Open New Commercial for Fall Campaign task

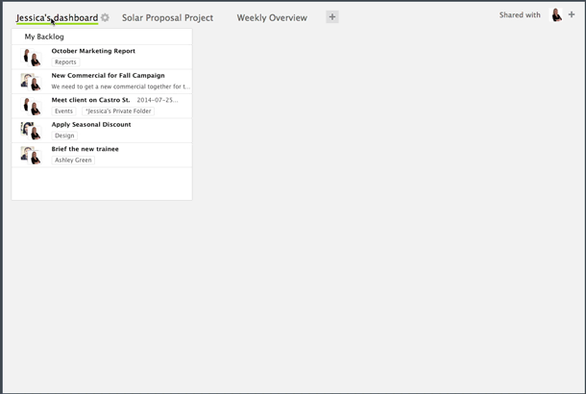[x=108, y=75]
